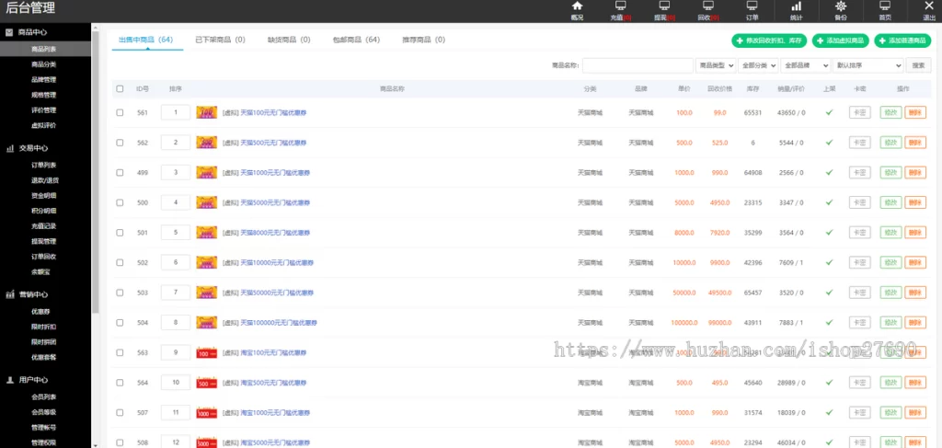Screen dimensions: 942x448
Task: Click 删除 button for product 499
Action: (915, 172)
